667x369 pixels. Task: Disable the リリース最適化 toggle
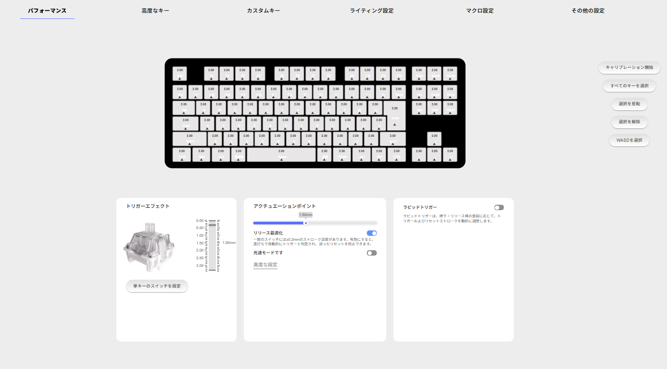[x=371, y=233]
